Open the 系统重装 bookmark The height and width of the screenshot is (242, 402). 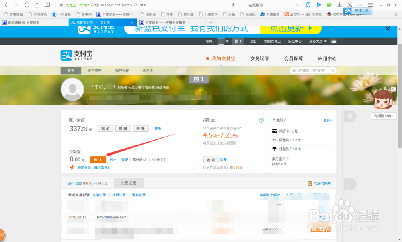click(x=270, y=14)
